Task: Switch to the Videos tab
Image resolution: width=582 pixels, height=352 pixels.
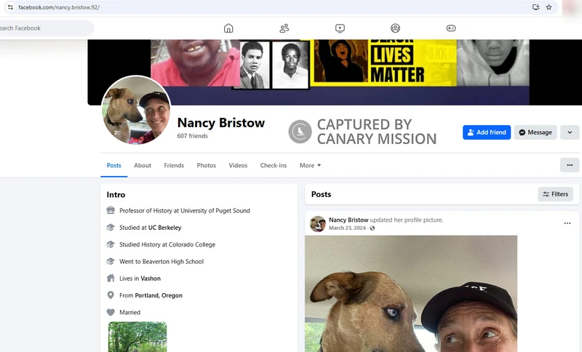Action: [238, 165]
